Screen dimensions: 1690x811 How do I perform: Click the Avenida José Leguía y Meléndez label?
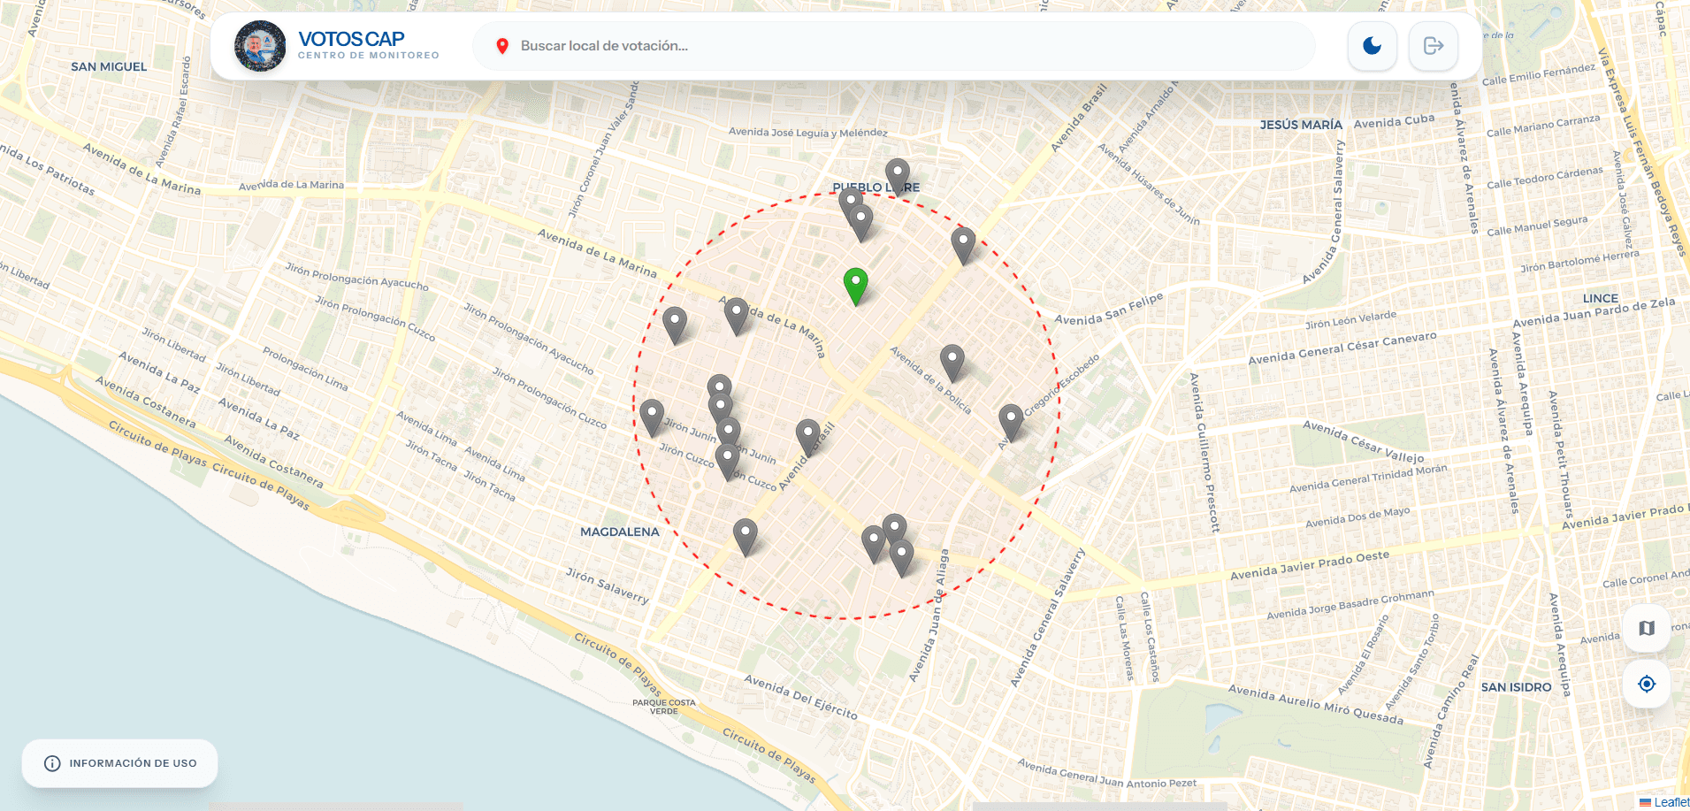pos(808,133)
